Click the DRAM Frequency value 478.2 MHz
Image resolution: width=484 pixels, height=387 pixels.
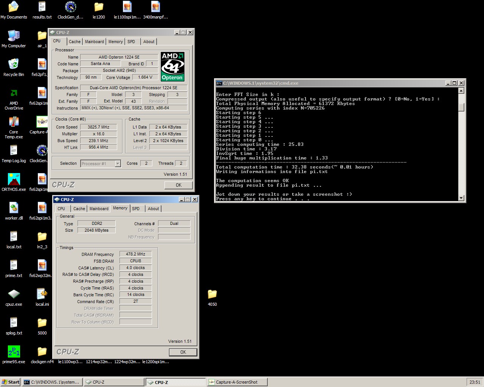135,254
